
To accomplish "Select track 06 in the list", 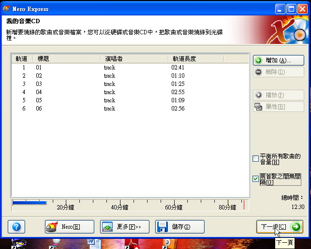I will click(39, 109).
